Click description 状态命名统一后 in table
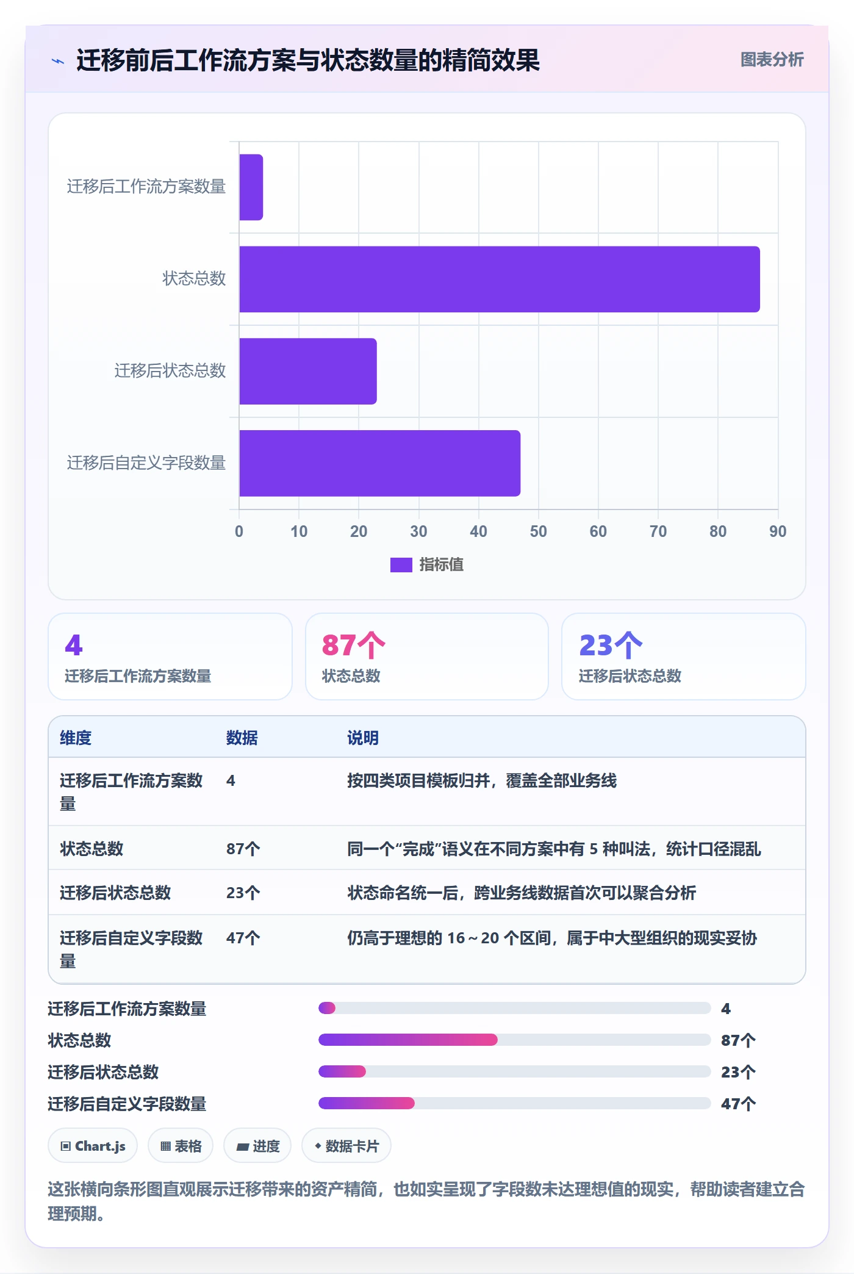854x1274 pixels. [x=522, y=893]
